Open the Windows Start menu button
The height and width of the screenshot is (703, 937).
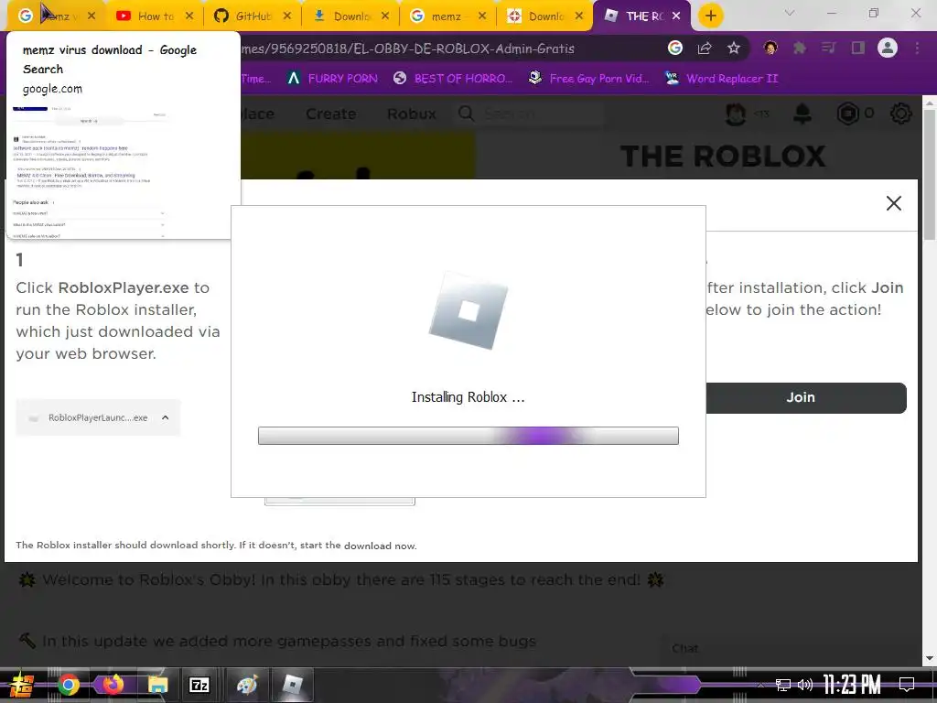(x=20, y=685)
